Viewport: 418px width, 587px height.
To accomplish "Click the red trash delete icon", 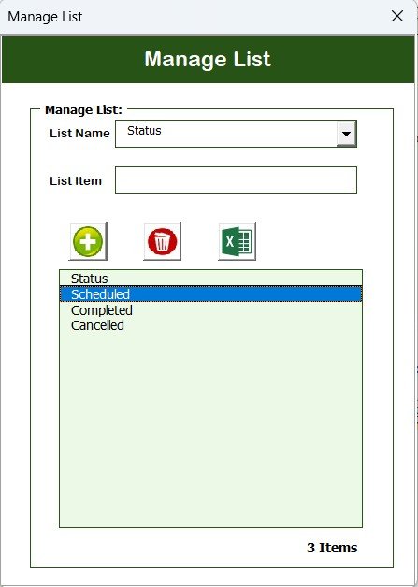I will pos(162,241).
